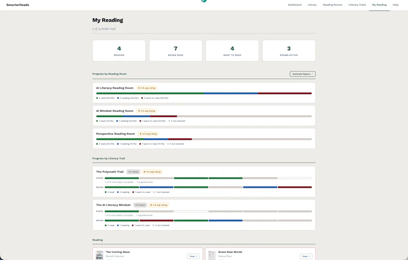
Task: Click The Polymath Trail title
Action: click(110, 172)
